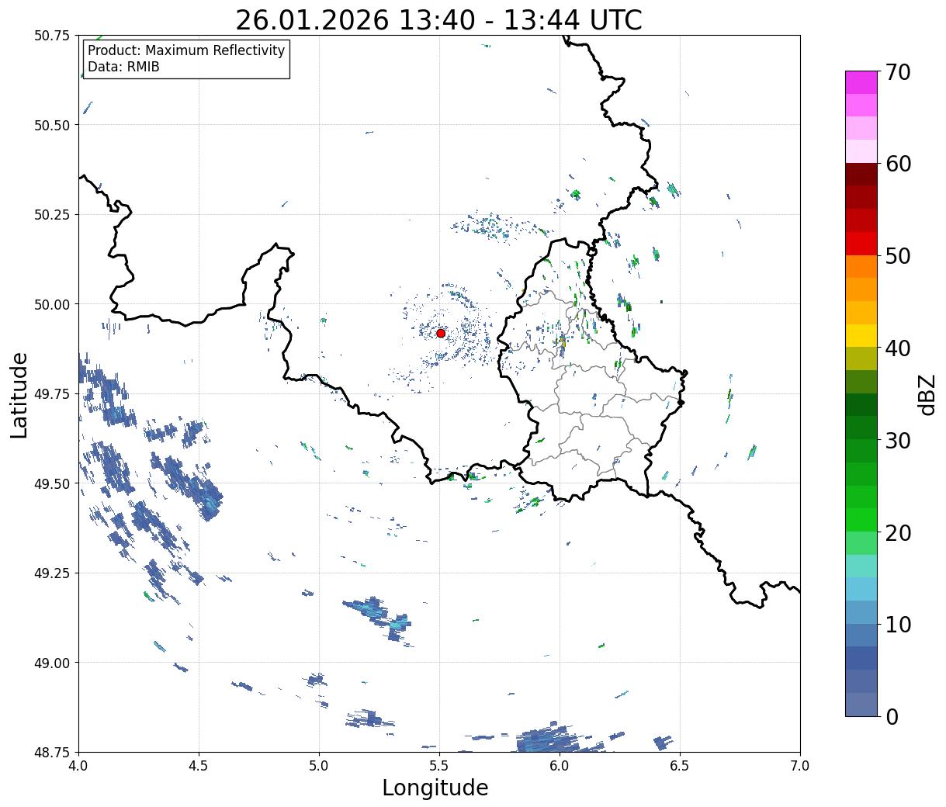Click the latitude tick label 50.25
The width and height of the screenshot is (946, 807).
point(52,215)
